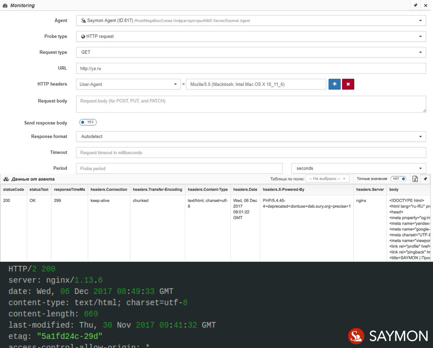Toggle the Send response body switch
The image size is (433, 348).
[88, 122]
